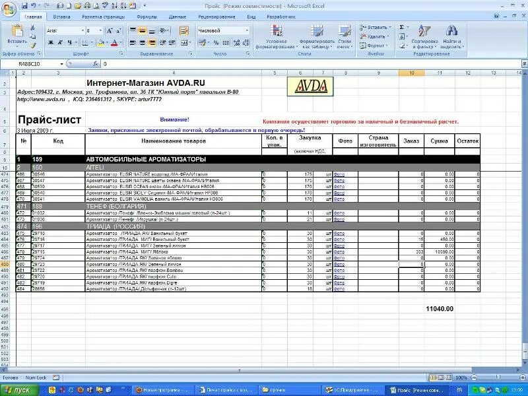Toggle center horizontal alignment
The height and width of the screenshot is (396, 528).
(143, 43)
